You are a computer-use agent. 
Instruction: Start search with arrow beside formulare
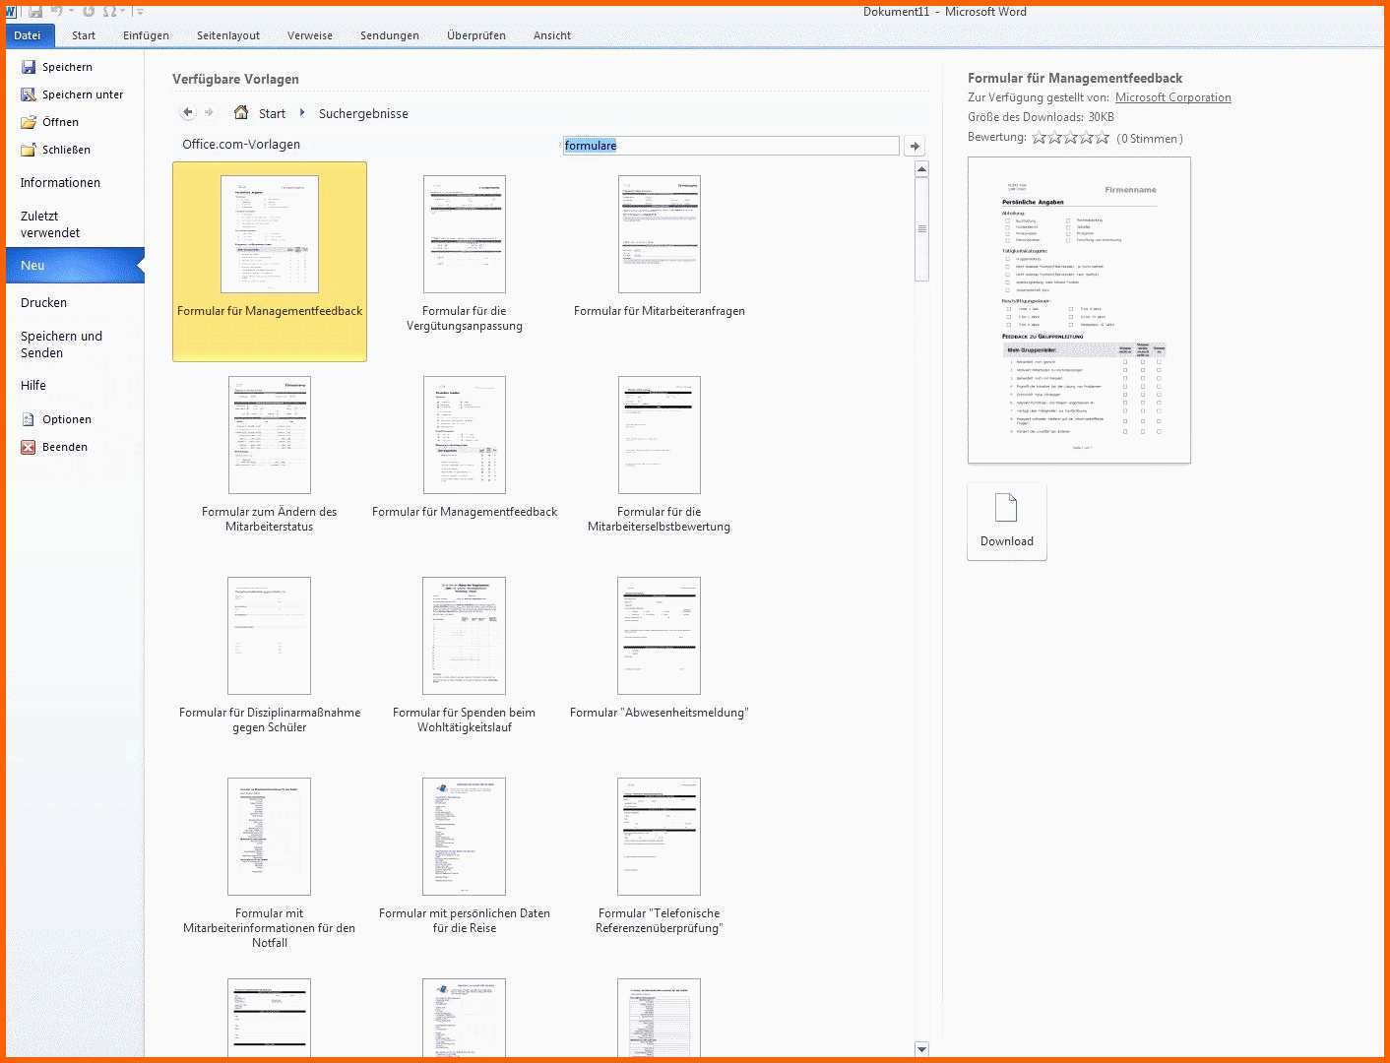click(x=915, y=146)
